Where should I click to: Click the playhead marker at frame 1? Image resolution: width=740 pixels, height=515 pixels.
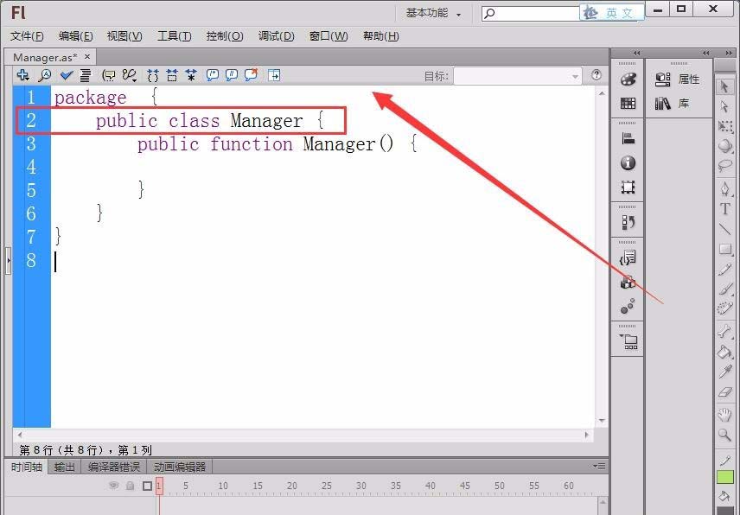(158, 485)
